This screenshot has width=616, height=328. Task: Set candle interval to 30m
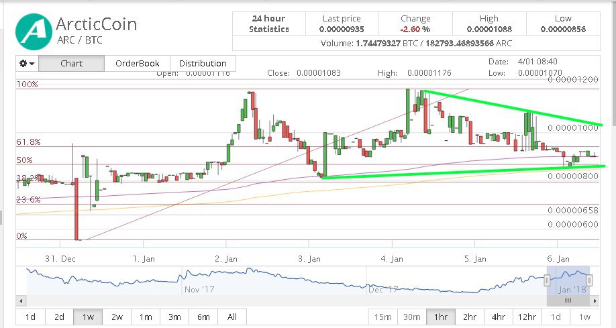pos(412,317)
